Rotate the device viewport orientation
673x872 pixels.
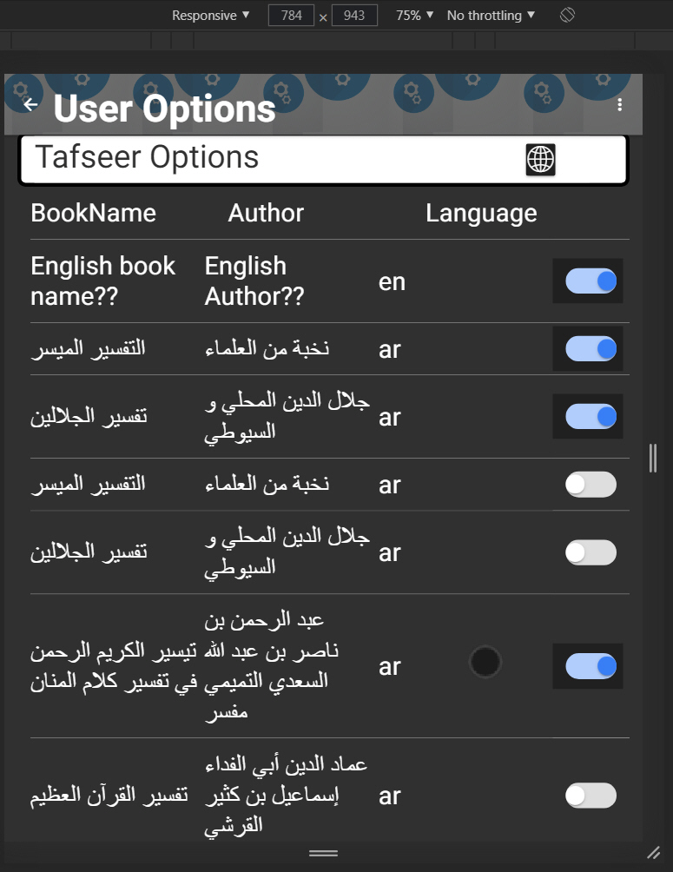567,16
